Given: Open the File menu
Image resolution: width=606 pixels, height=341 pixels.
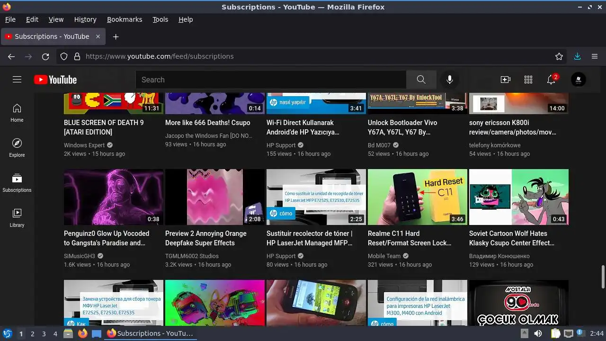Looking at the screenshot, I should tap(10, 19).
